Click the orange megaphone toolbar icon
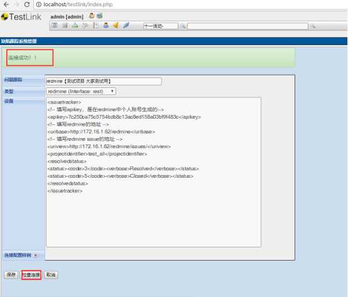The image size is (348, 297). click(116, 25)
